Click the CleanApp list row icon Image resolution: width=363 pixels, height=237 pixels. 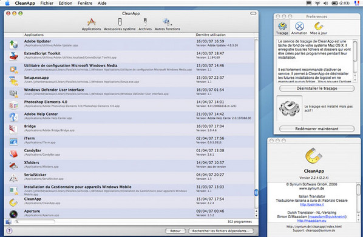point(13,202)
